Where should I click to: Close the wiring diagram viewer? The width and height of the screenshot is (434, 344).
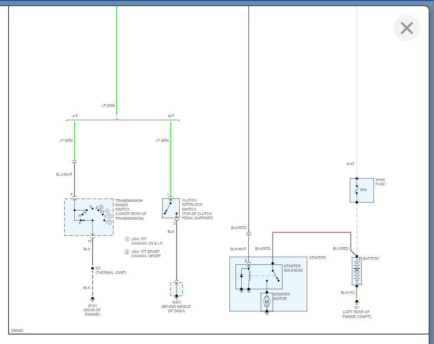(406, 28)
